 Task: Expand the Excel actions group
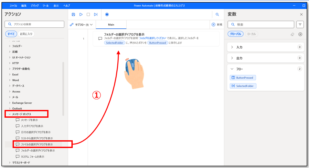(x=15, y=74)
